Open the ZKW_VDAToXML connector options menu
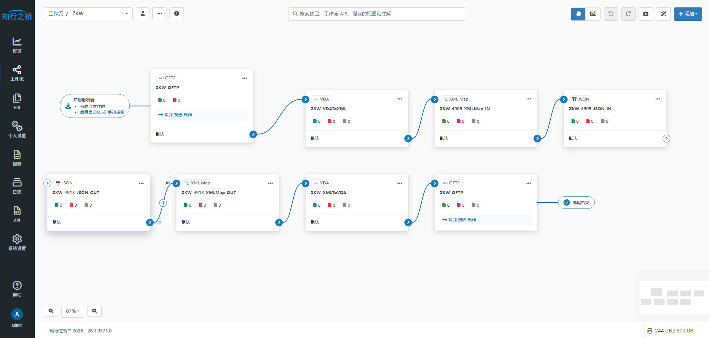Screen dimensions: 709x338 [x=399, y=99]
